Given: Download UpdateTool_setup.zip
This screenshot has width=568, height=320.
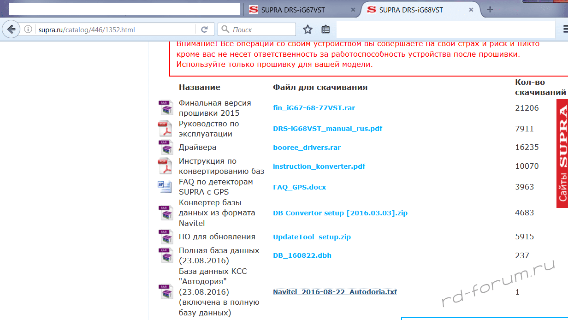Looking at the screenshot, I should [x=312, y=237].
